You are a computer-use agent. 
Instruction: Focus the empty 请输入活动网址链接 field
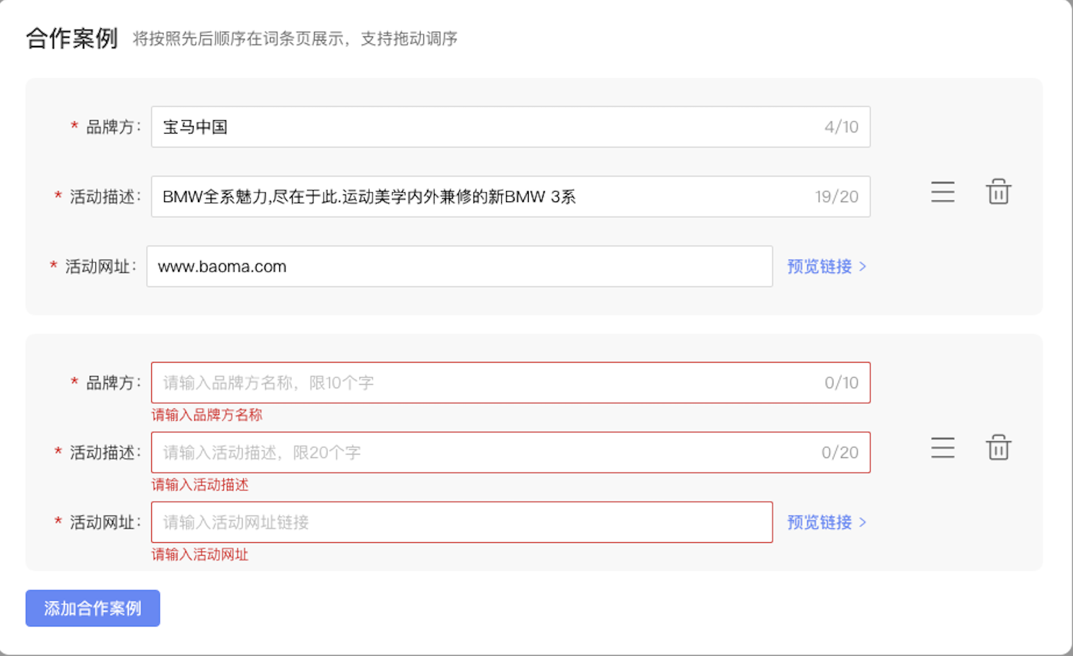pyautogui.click(x=462, y=522)
